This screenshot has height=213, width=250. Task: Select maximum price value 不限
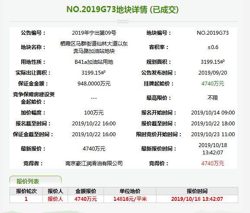coord(213,98)
